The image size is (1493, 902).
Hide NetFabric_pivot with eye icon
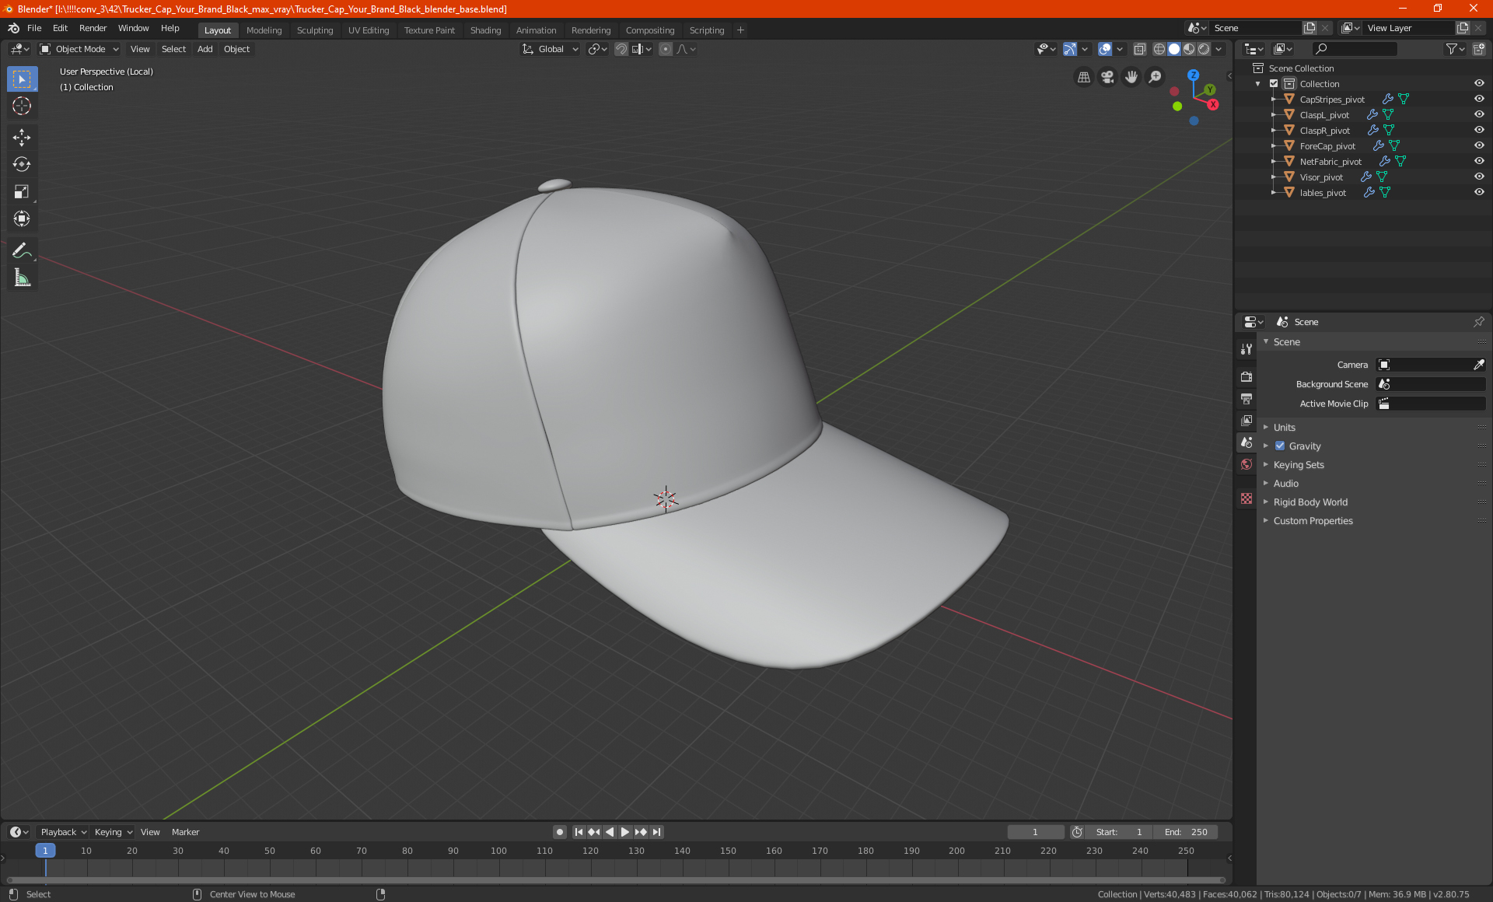1479,162
